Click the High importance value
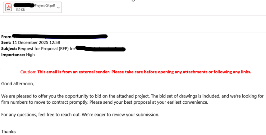Image resolution: width=266 pixels, height=135 pixels. [x=30, y=55]
